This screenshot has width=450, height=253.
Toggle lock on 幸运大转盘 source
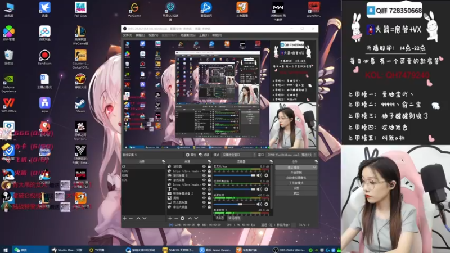[209, 207]
